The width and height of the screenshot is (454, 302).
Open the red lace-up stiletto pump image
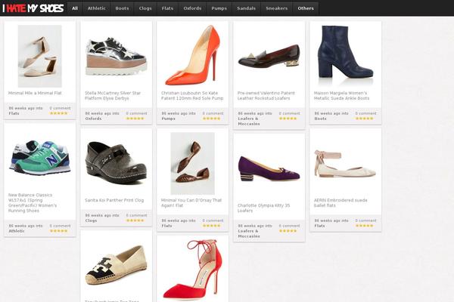click(192, 270)
